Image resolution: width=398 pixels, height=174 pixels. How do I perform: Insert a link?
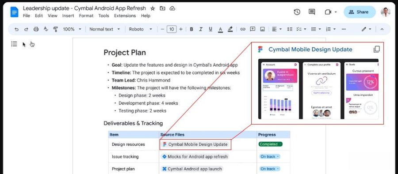(x=243, y=29)
